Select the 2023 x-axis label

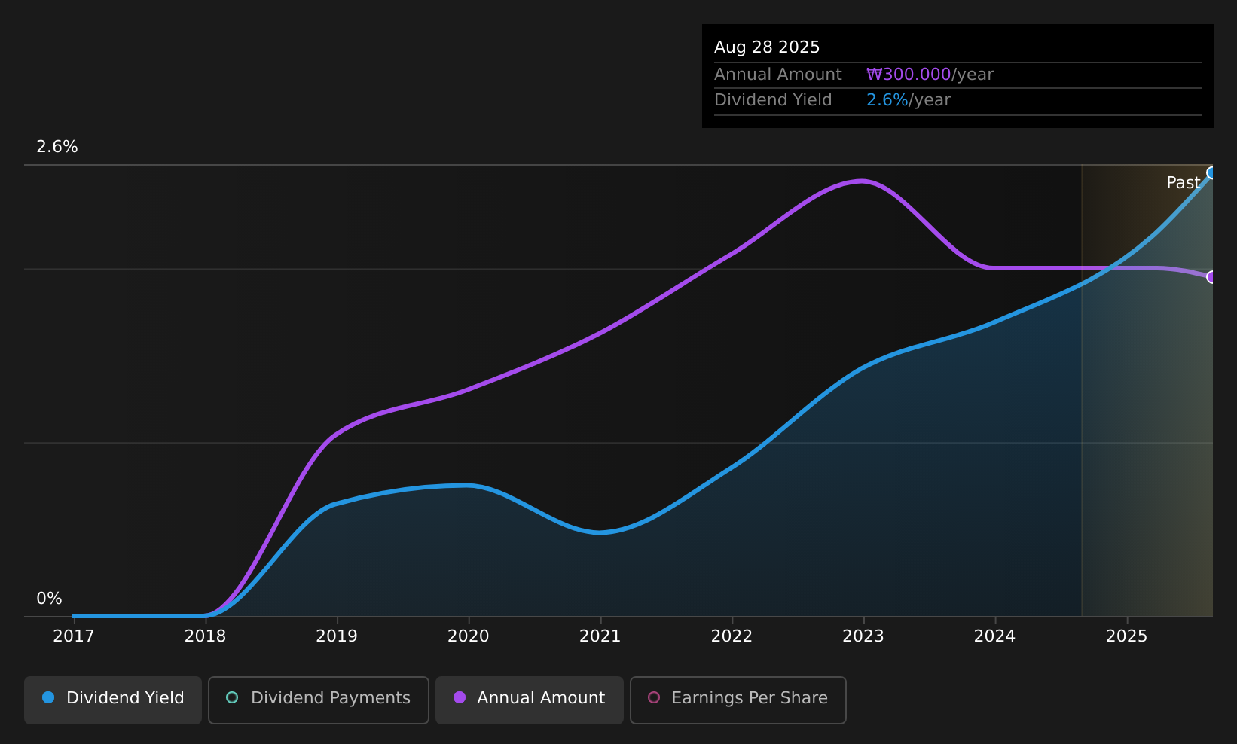[x=863, y=636]
